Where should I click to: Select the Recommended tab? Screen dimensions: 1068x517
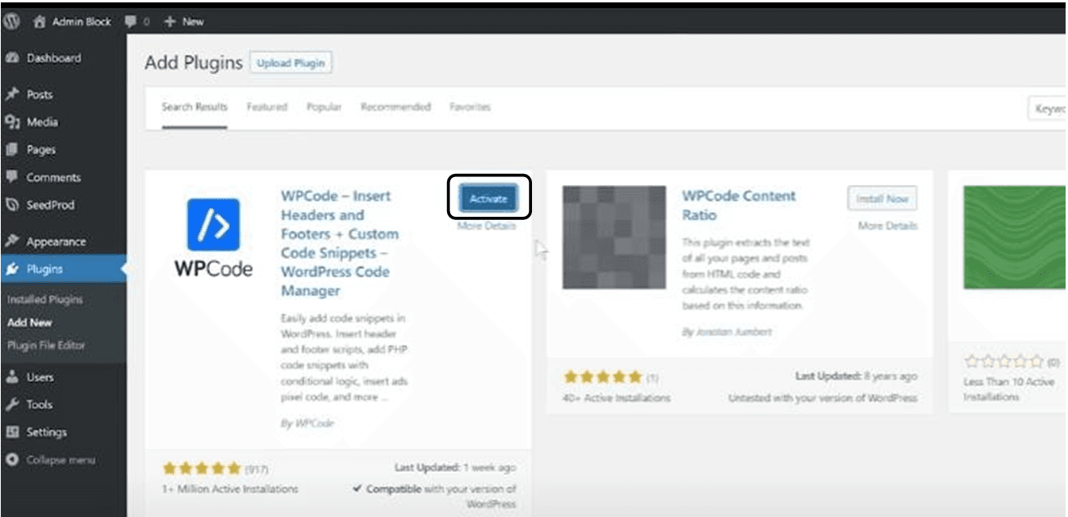coord(395,106)
